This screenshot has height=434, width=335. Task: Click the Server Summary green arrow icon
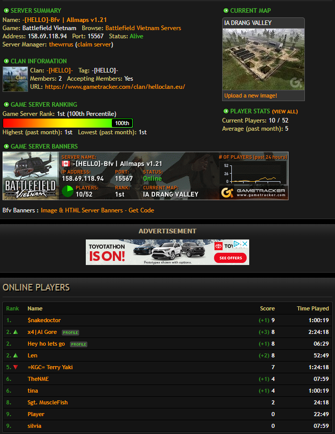pos(6,11)
